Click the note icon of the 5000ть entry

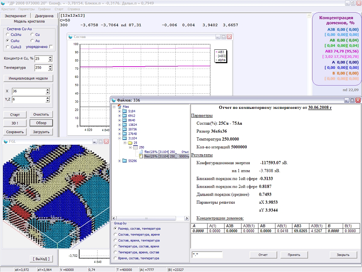coord(141,156)
